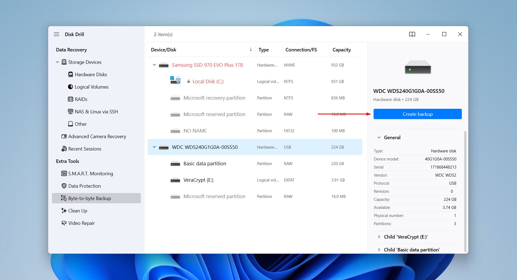
Task: Click the 'Samsung SSD 970 EVO Plus 1TB' name
Action: [x=207, y=65]
